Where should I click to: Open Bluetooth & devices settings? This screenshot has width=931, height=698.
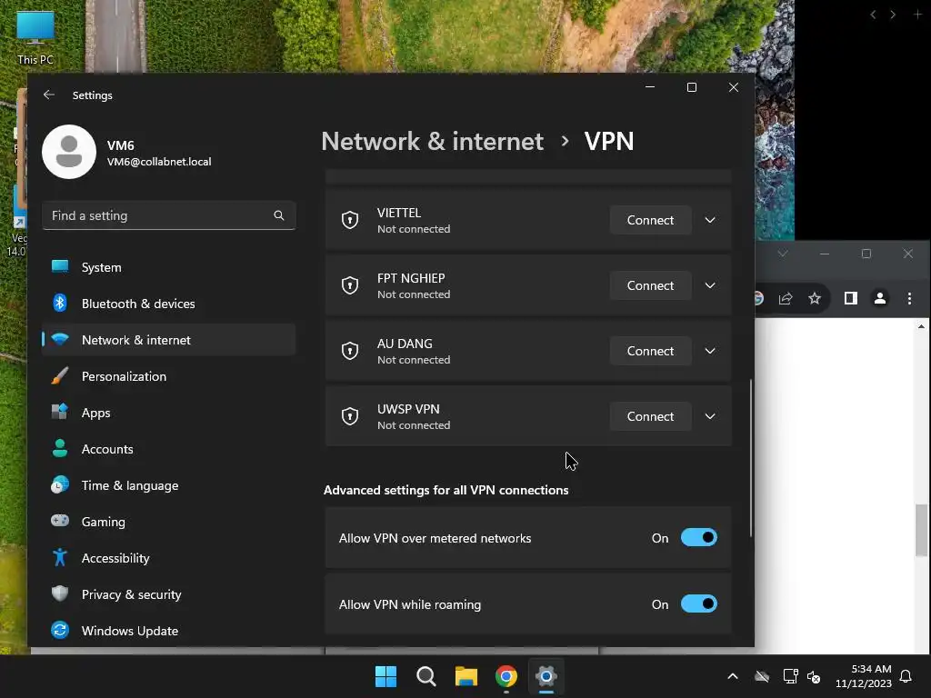[168, 304]
